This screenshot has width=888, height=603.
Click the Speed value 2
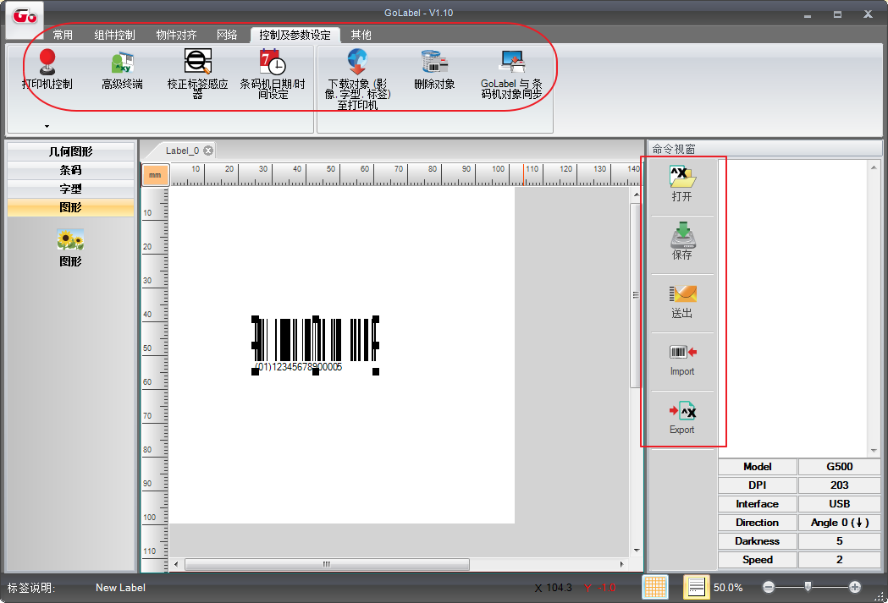pyautogui.click(x=839, y=560)
